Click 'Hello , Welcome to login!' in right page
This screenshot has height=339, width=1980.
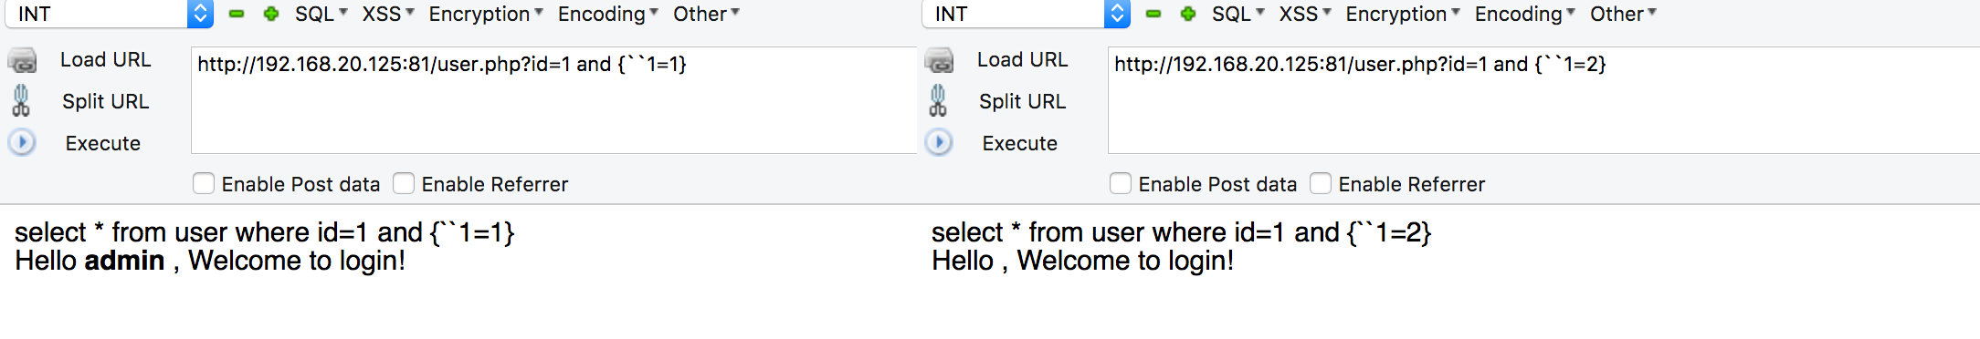click(1083, 261)
